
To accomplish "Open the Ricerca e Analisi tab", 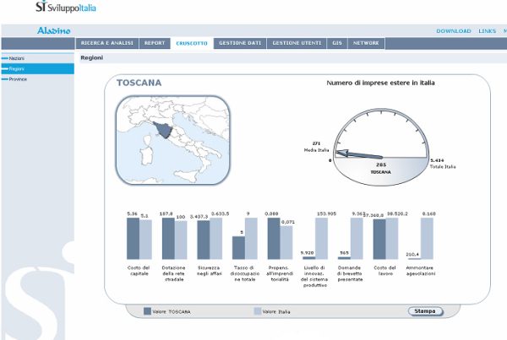I will [x=108, y=43].
